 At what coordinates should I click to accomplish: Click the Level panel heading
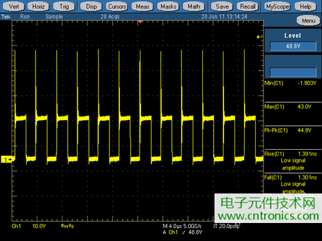[292, 35]
